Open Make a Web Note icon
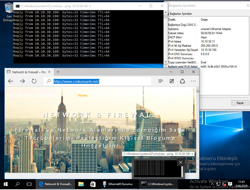The height and width of the screenshot is (190, 250). click(171, 81)
